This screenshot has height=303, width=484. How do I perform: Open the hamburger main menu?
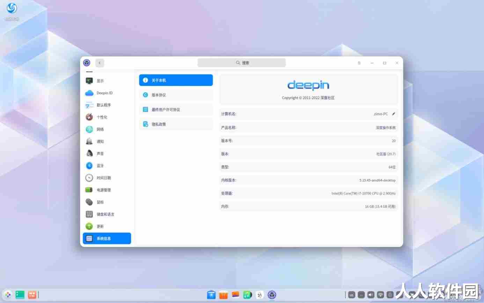tap(359, 63)
